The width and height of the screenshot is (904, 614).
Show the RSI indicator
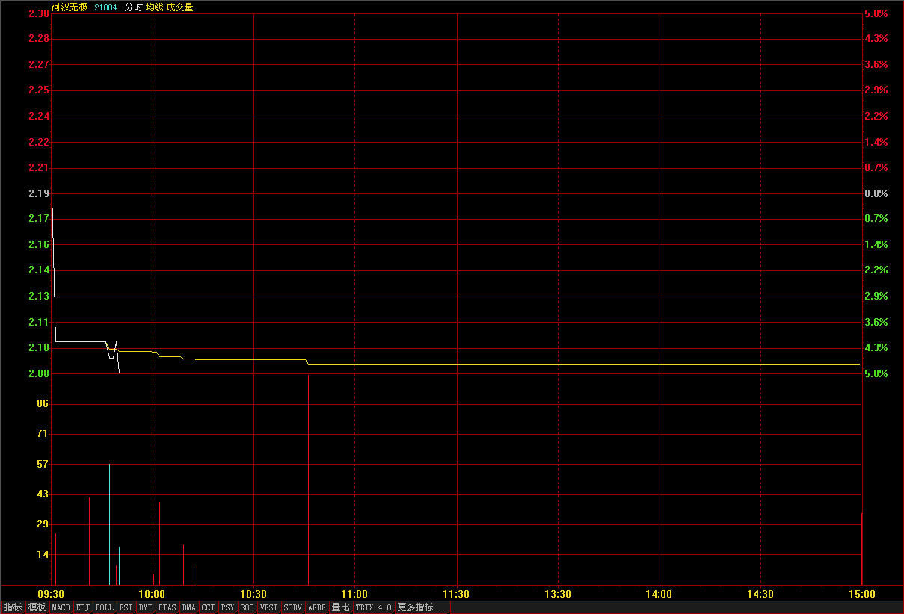(x=126, y=607)
